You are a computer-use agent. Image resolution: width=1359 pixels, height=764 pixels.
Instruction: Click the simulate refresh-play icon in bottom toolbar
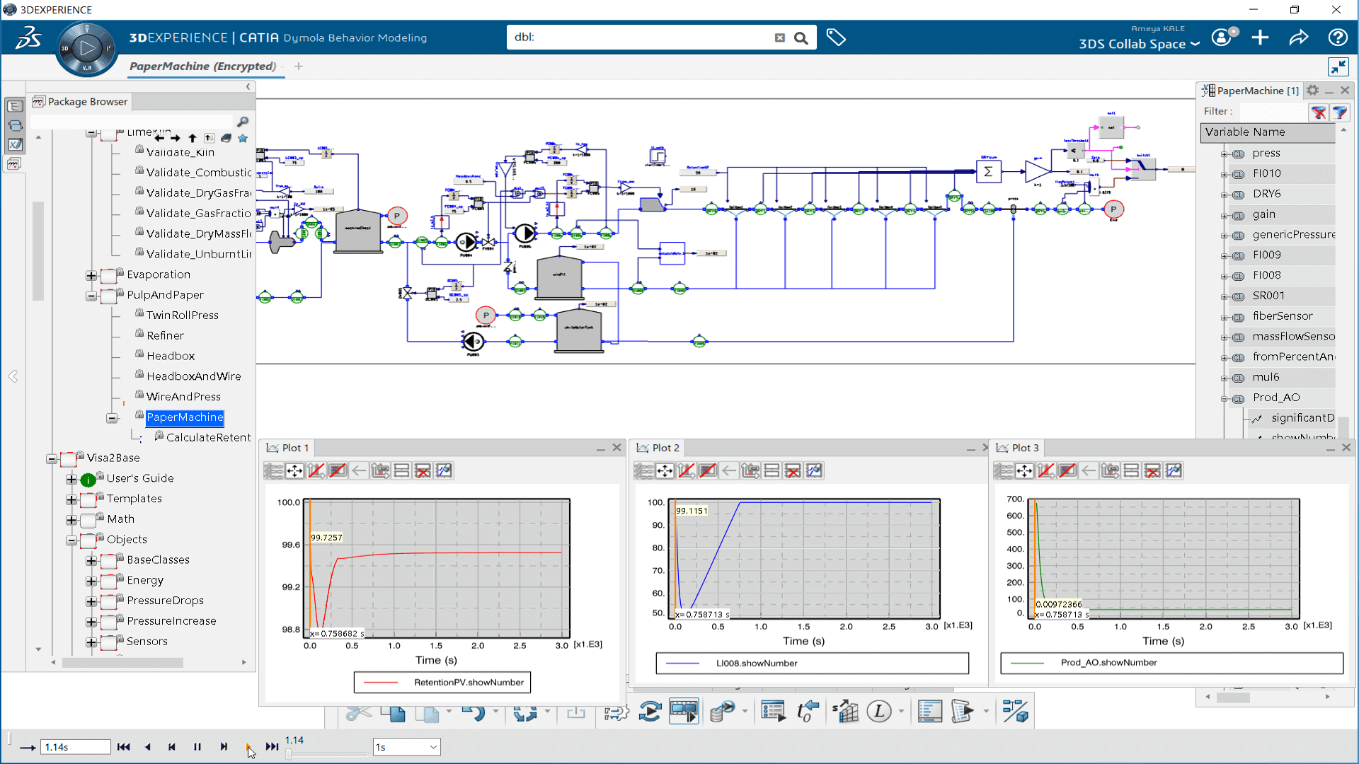tap(649, 712)
